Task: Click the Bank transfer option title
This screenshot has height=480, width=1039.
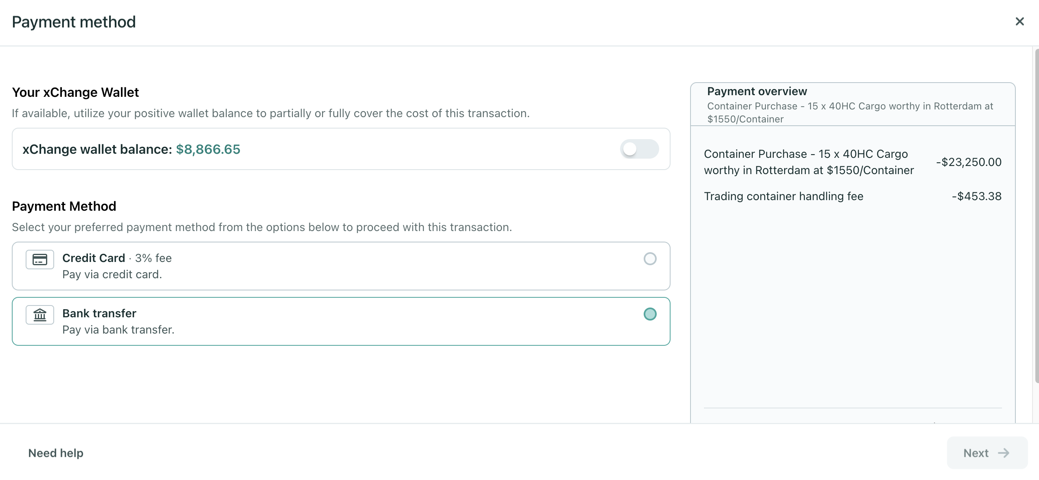Action: point(99,314)
